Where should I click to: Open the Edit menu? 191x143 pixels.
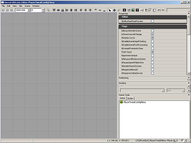(x=9, y=6)
